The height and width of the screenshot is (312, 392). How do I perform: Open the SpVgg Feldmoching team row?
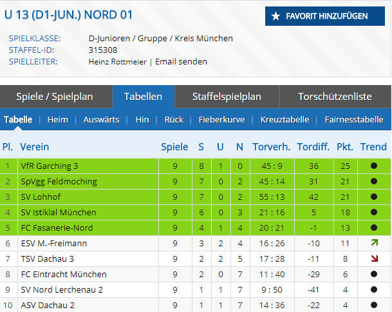click(x=59, y=181)
